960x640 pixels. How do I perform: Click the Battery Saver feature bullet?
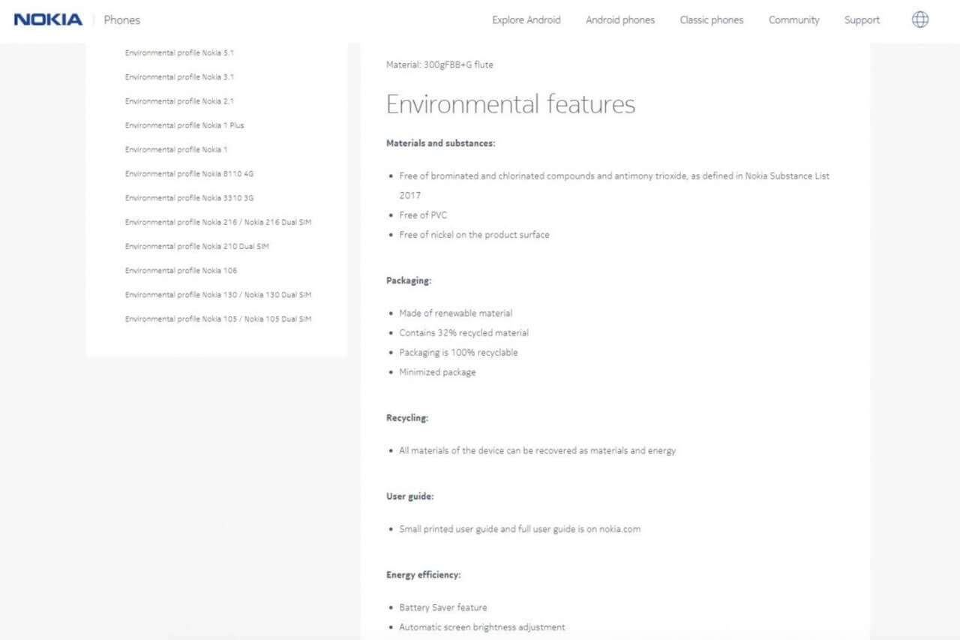click(x=442, y=608)
